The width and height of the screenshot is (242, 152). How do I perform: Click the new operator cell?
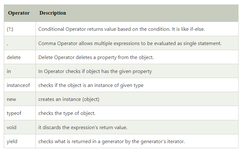(11, 99)
